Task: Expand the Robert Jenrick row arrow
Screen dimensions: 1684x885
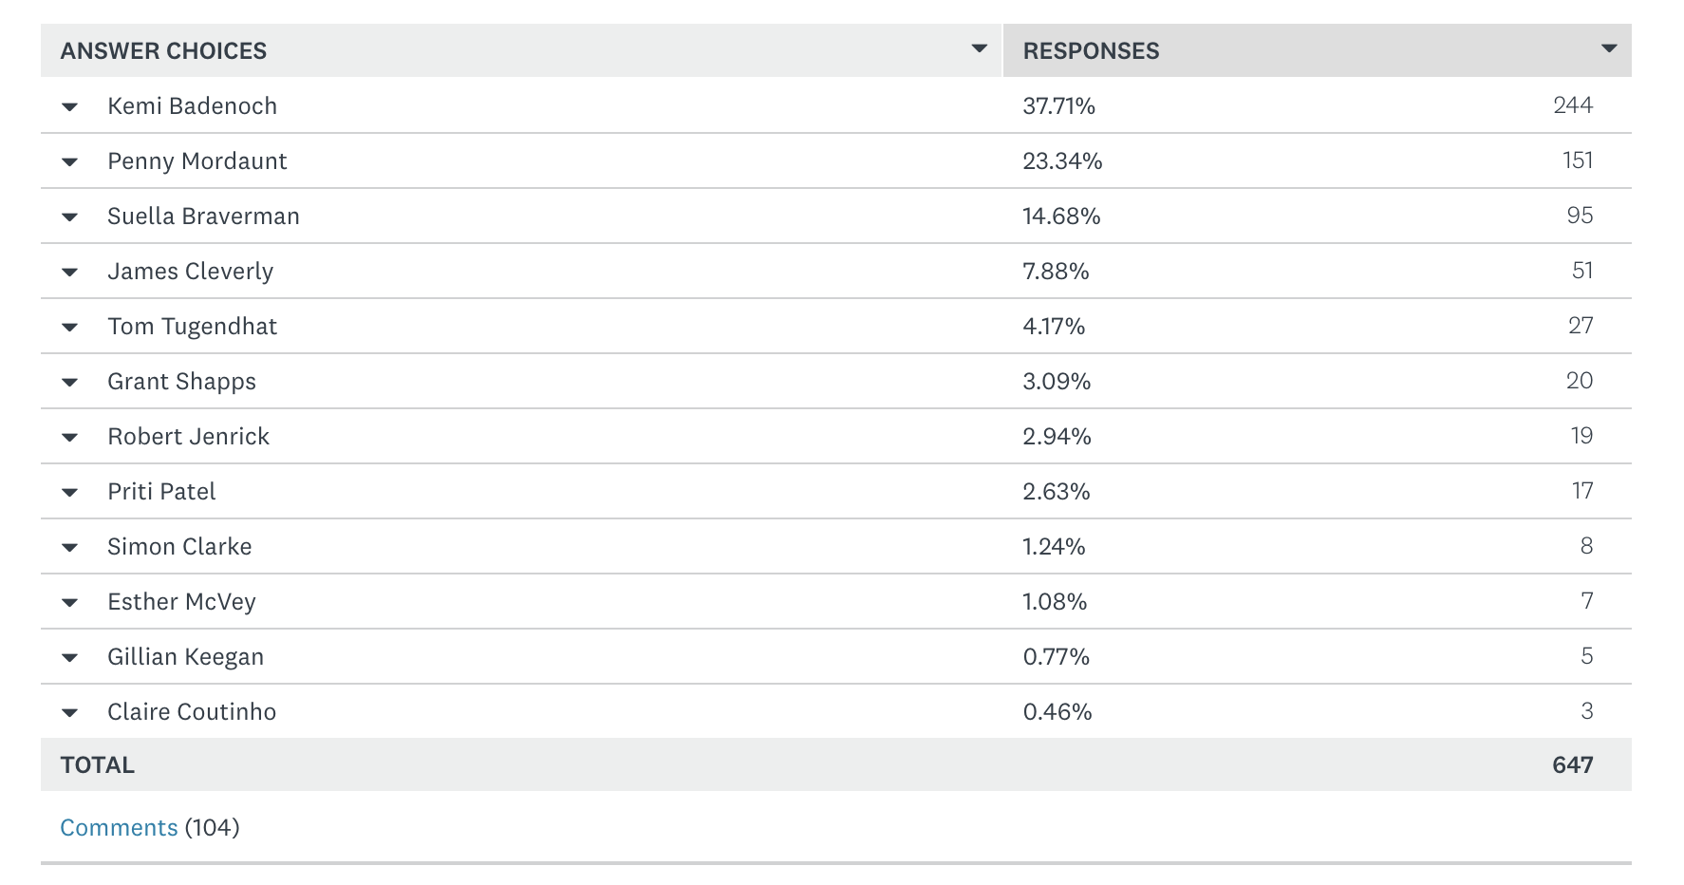Action: pos(69,438)
